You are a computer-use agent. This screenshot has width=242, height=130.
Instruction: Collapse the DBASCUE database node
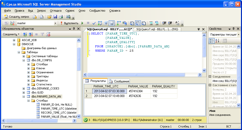pos(14,44)
